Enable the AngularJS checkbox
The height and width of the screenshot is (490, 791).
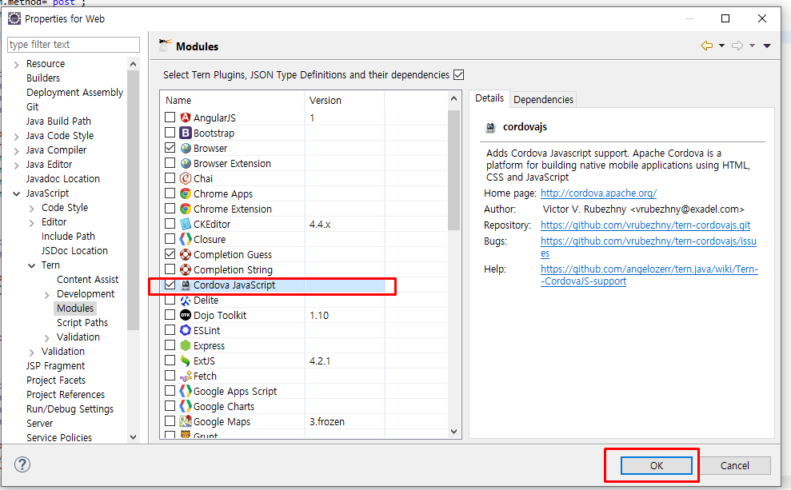pyautogui.click(x=170, y=117)
